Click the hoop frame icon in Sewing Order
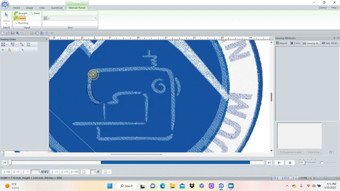Viewport: 340px width, 191px height. pos(28,44)
